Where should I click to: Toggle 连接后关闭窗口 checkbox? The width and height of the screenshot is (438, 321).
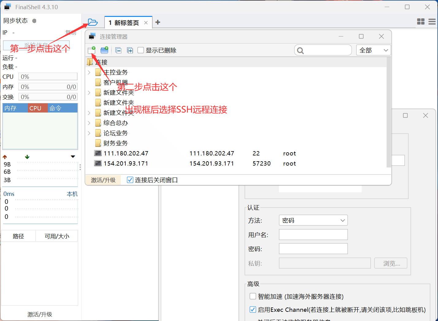click(x=130, y=180)
